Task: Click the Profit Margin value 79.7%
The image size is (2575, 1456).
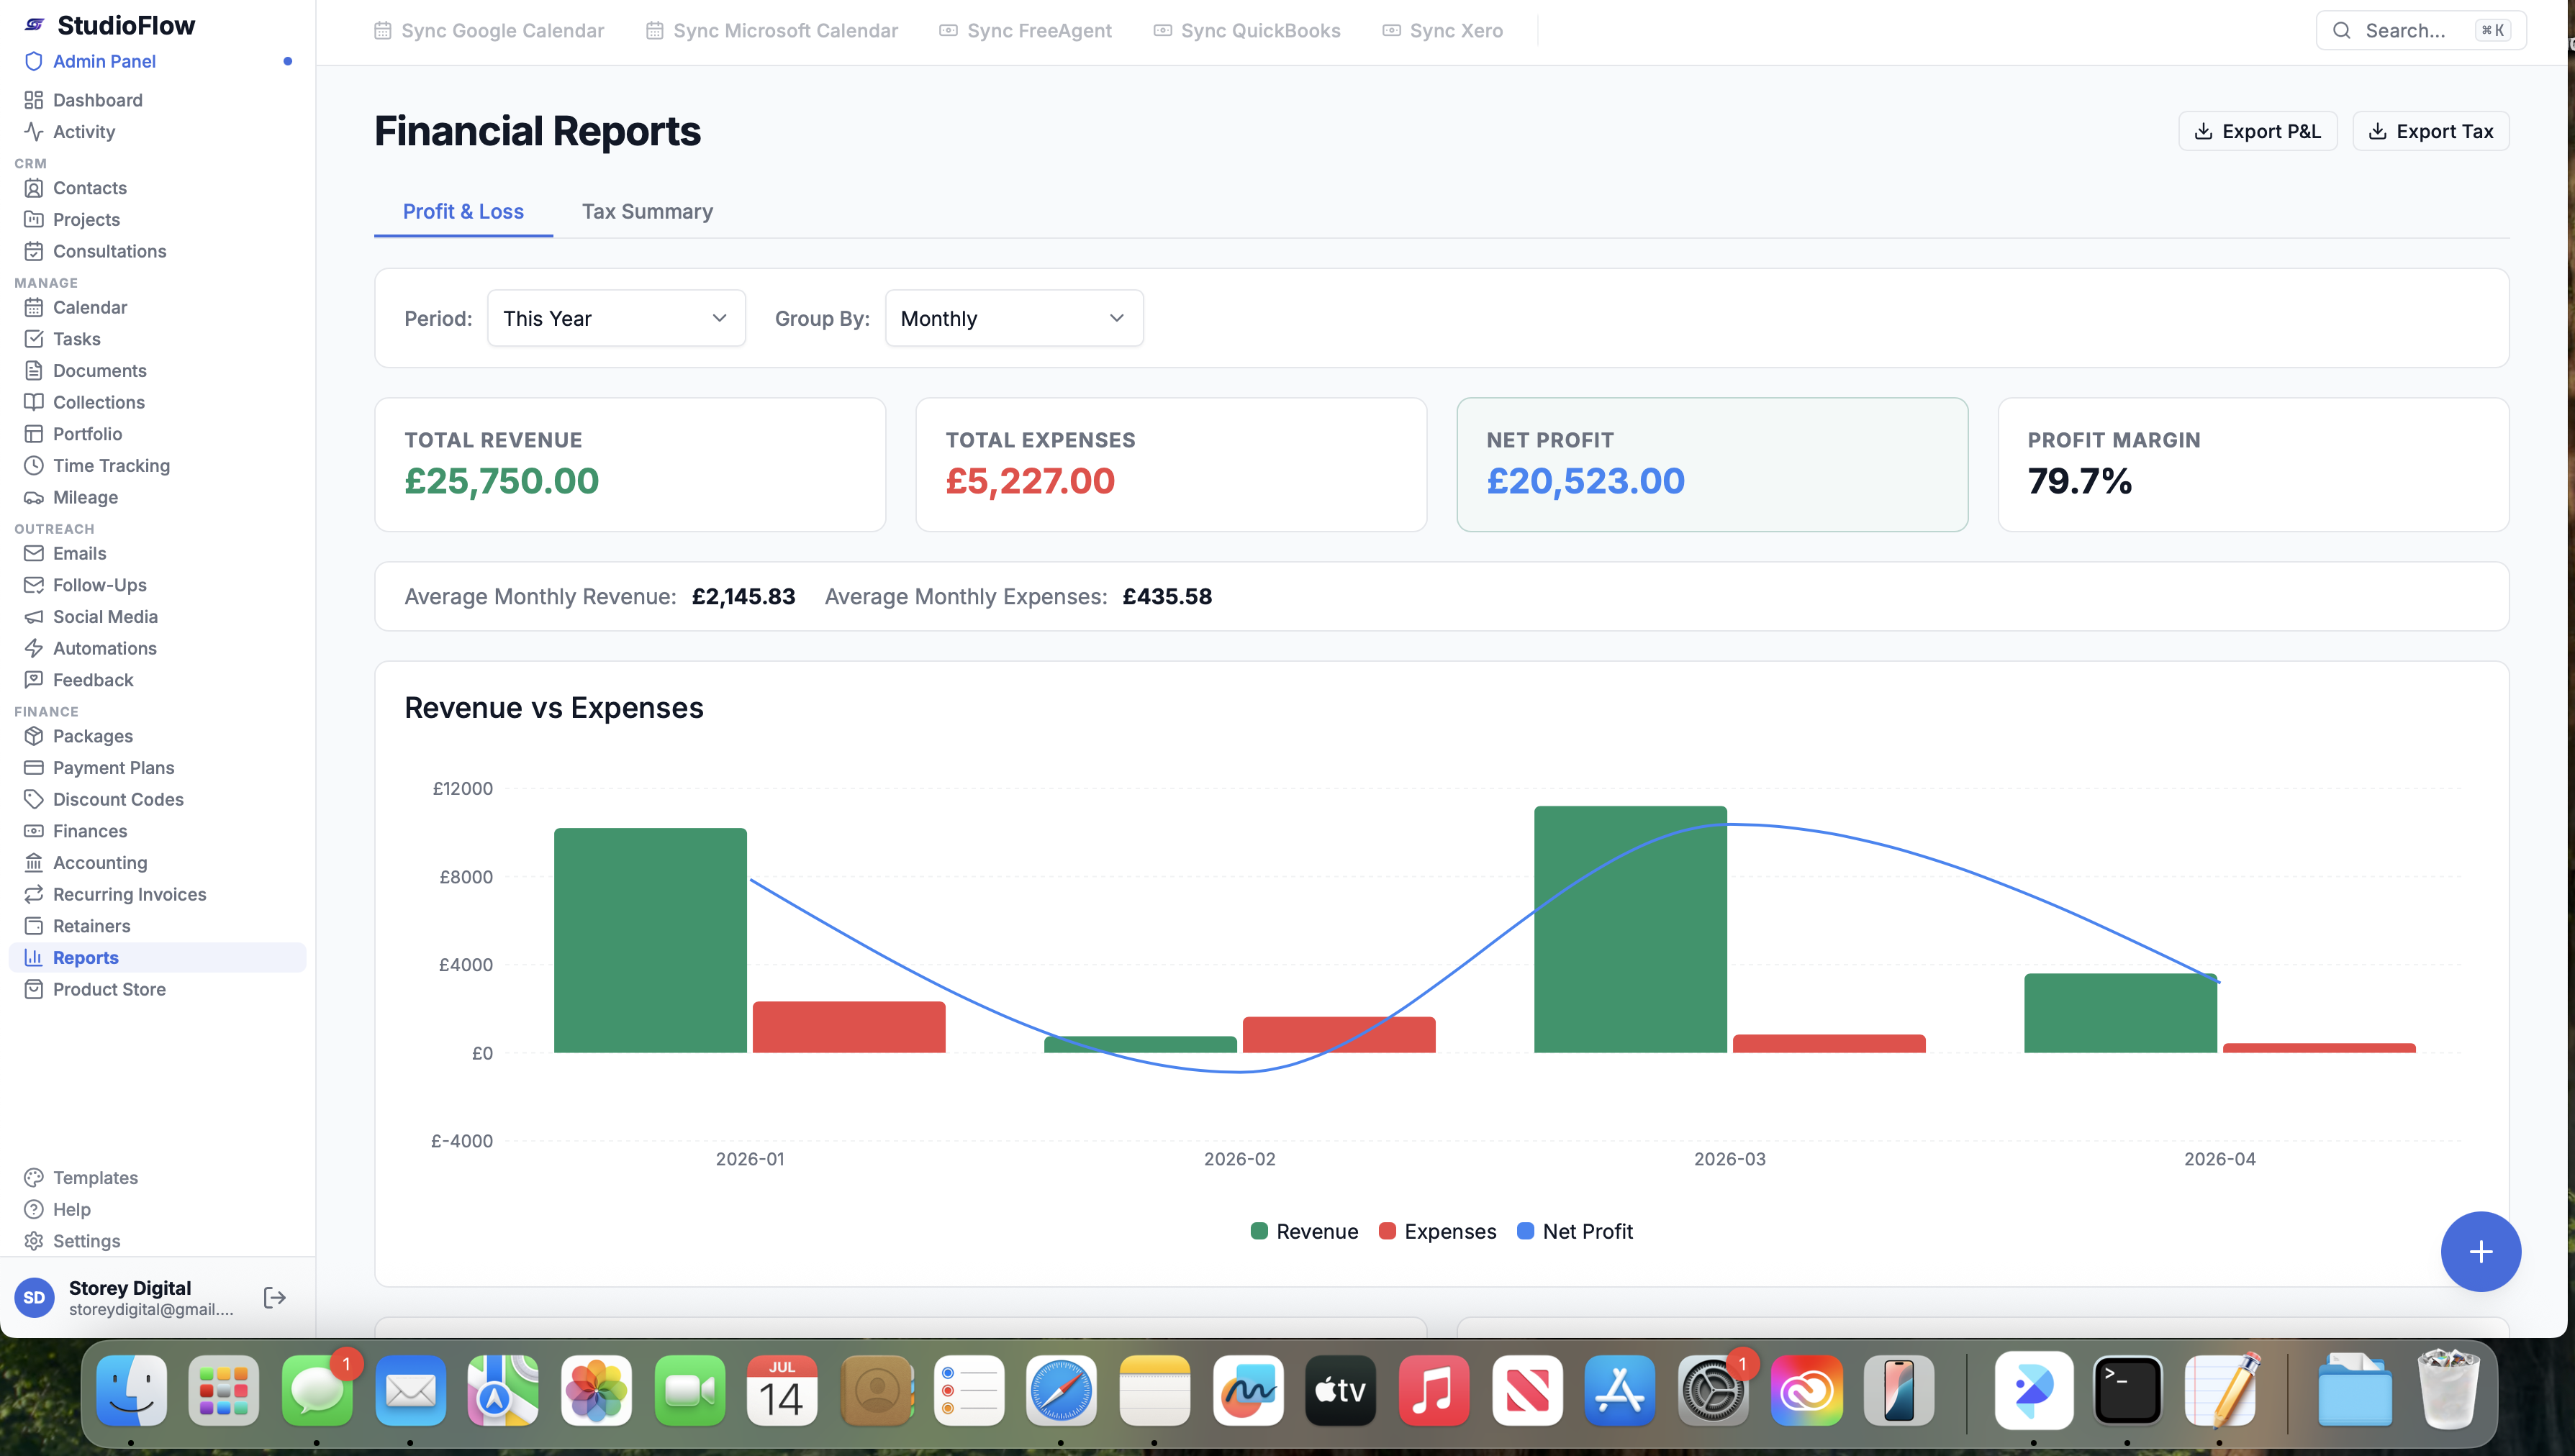Action: click(x=2080, y=481)
